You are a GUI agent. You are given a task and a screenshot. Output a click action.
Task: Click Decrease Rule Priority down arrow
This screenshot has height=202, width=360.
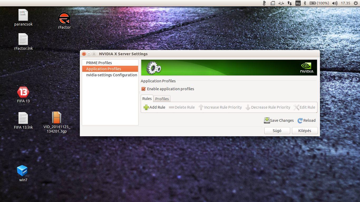click(248, 107)
